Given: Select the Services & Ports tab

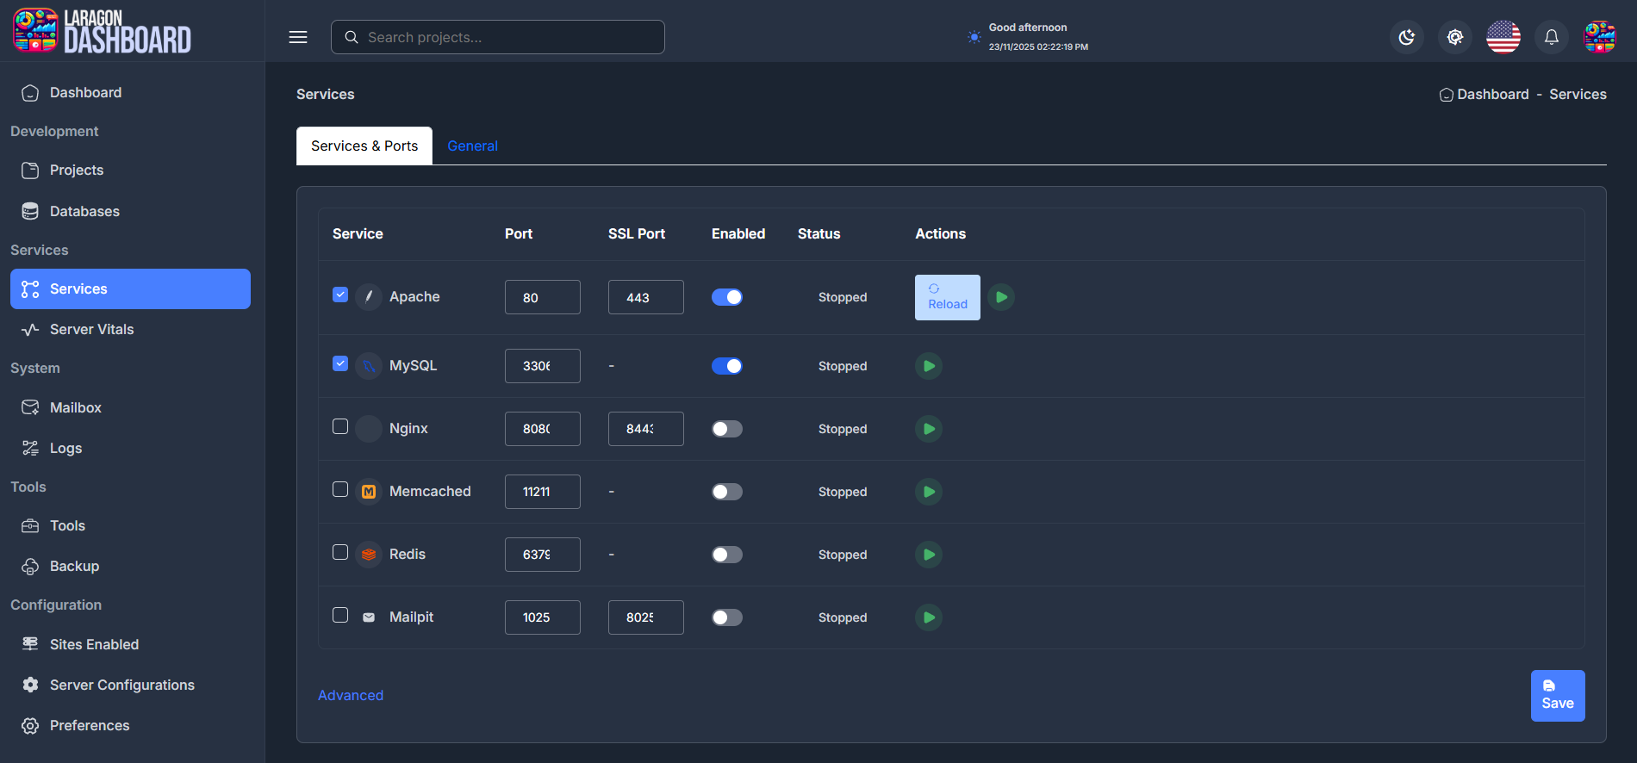Looking at the screenshot, I should click(364, 146).
